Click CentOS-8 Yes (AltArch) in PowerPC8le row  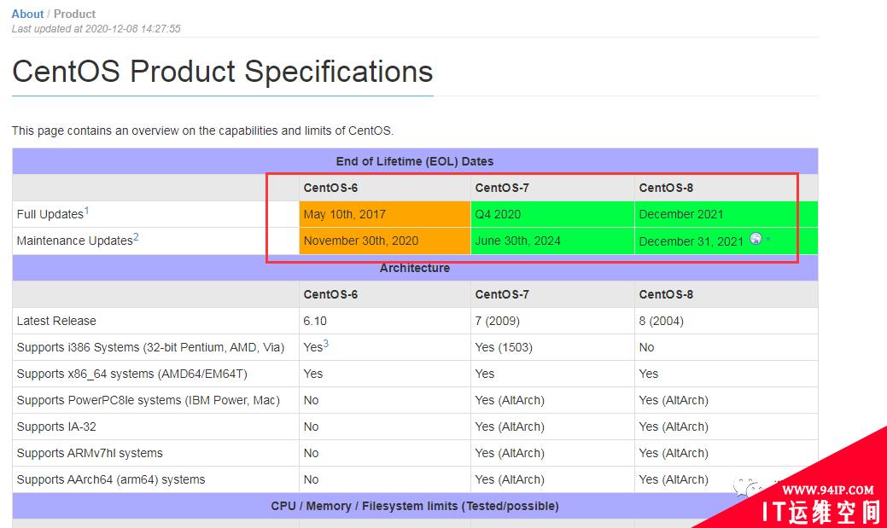tap(674, 401)
